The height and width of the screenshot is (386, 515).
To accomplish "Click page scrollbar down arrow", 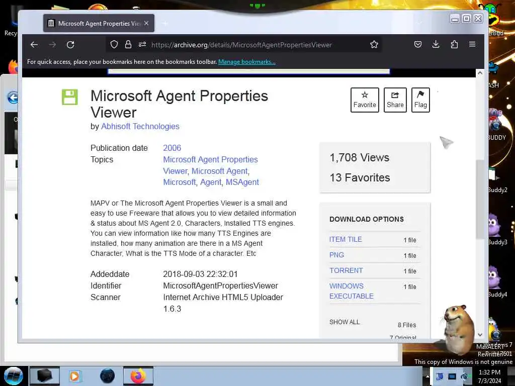I will coord(480,334).
